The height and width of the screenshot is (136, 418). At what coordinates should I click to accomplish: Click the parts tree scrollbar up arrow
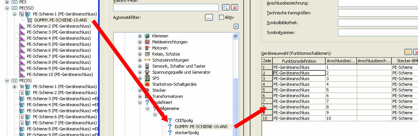[235, 36]
